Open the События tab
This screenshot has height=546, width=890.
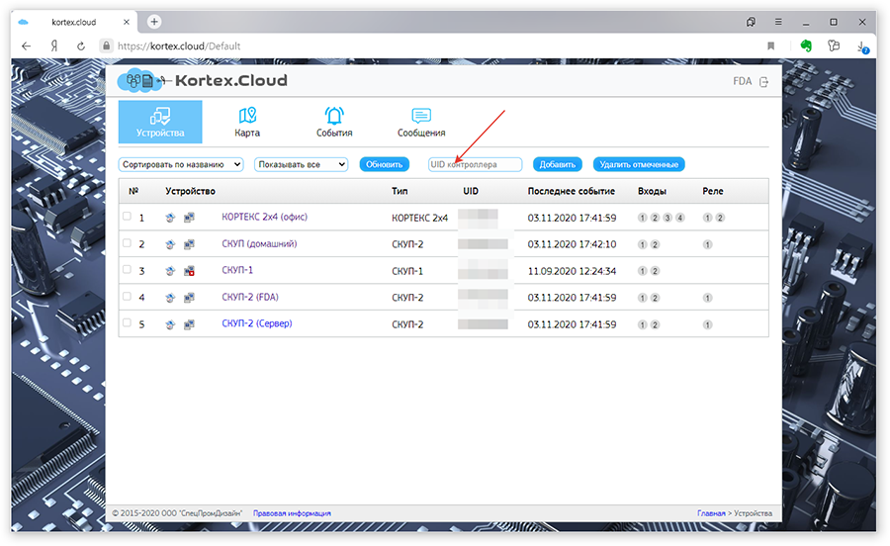(334, 123)
